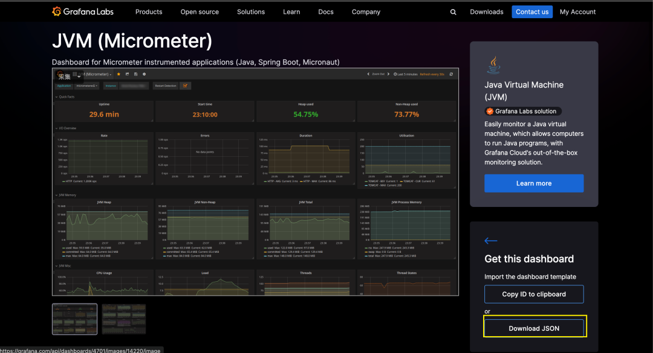This screenshot has width=653, height=353.
Task: Open the Company menu
Action: [366, 12]
